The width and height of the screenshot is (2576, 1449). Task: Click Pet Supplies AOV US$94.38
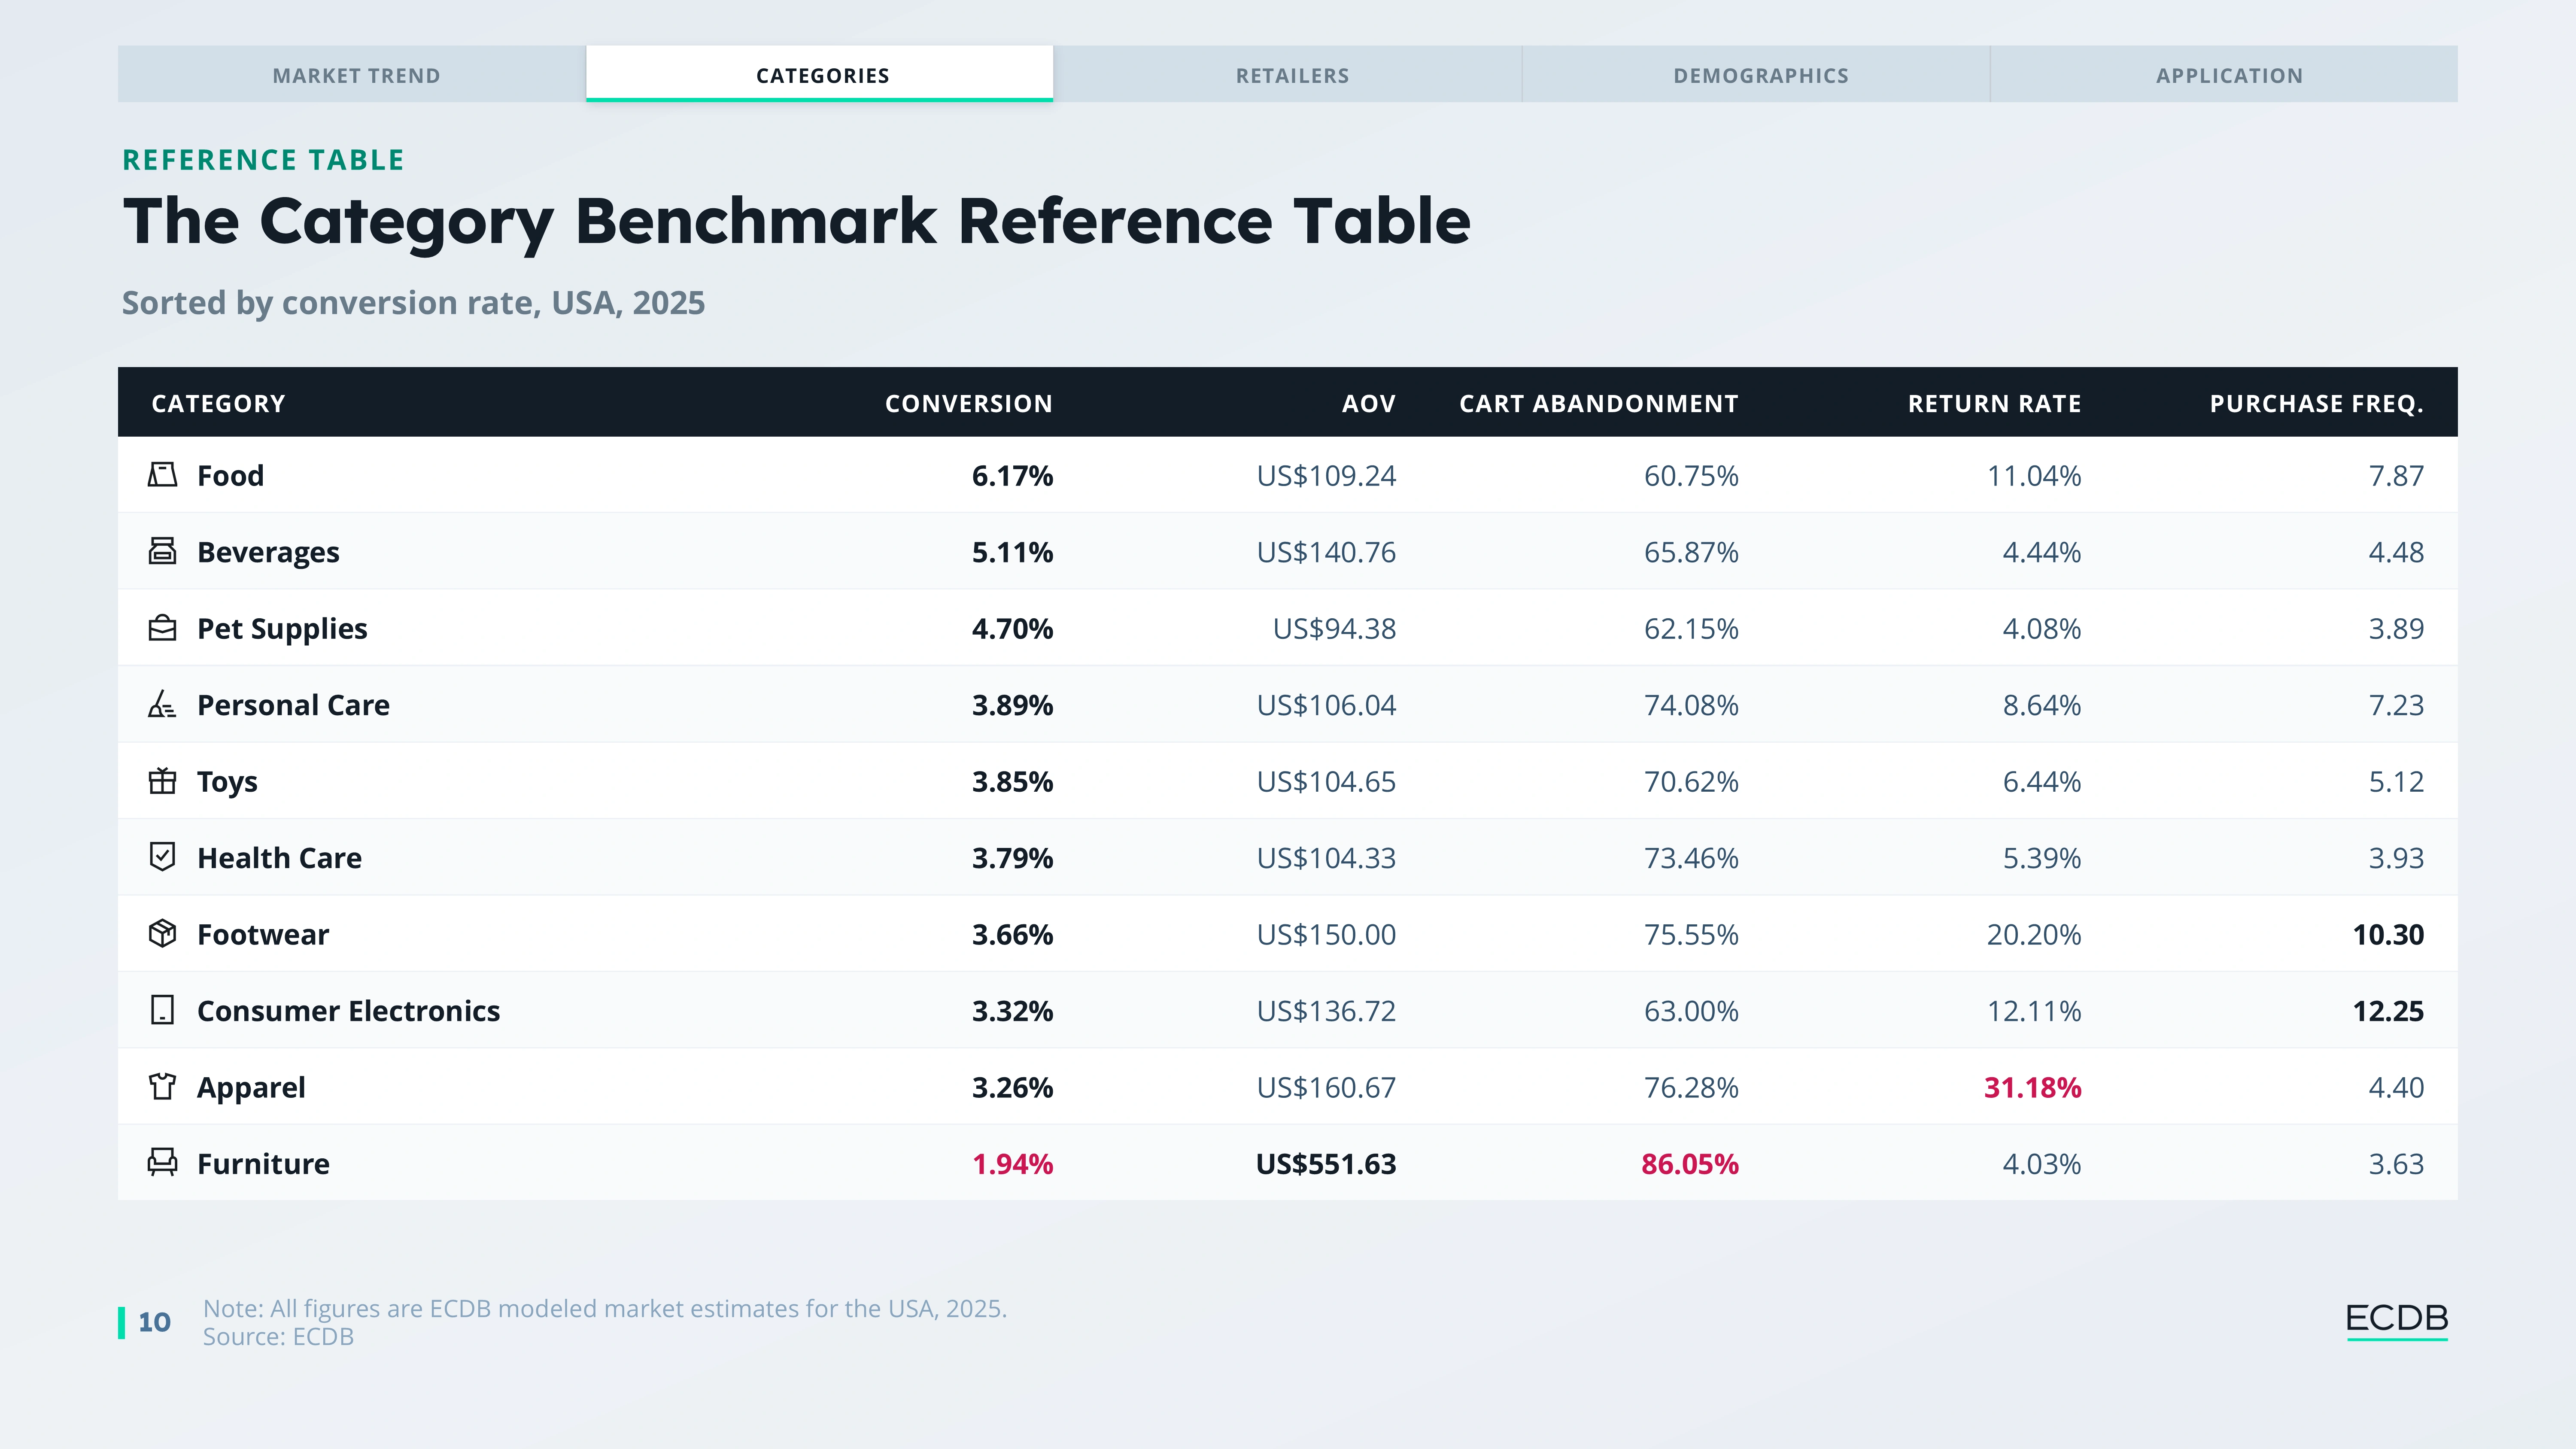[1334, 629]
